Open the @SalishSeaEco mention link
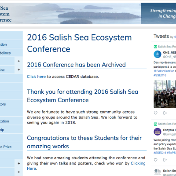 (164, 71)
